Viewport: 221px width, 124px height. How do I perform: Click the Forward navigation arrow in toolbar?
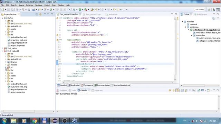124,10
